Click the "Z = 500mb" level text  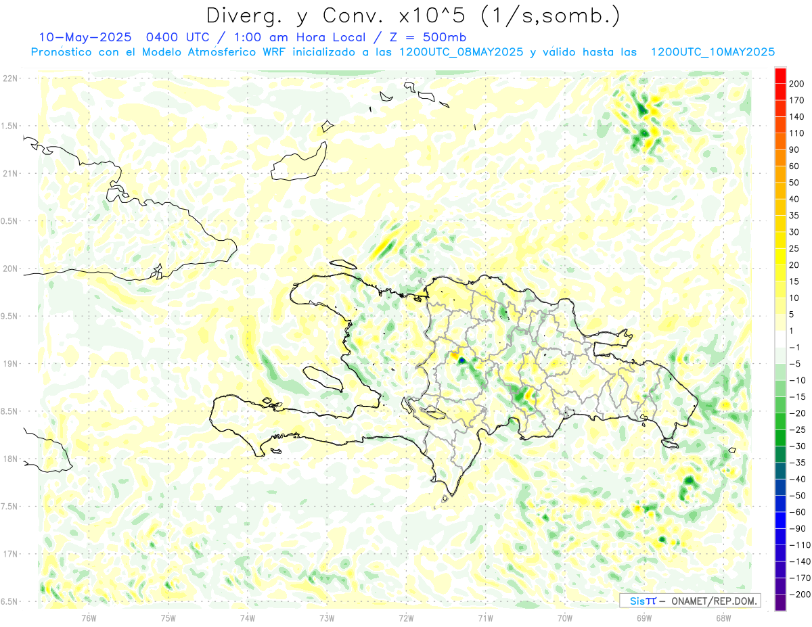pyautogui.click(x=428, y=37)
